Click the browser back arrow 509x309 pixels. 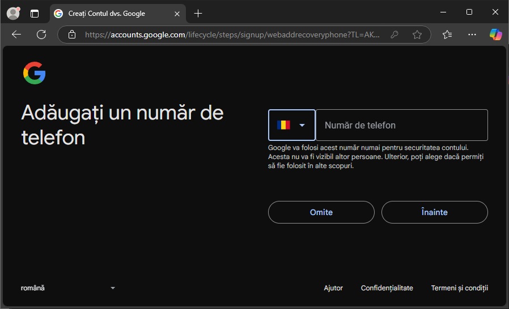16,35
